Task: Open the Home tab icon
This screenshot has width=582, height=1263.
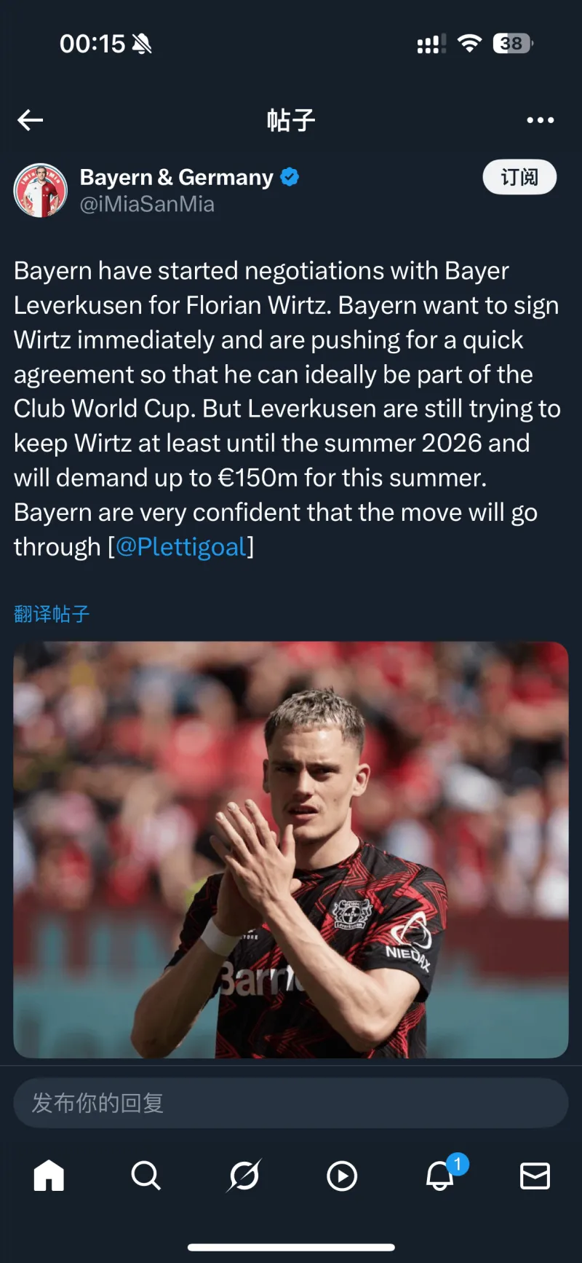Action: (x=49, y=1175)
